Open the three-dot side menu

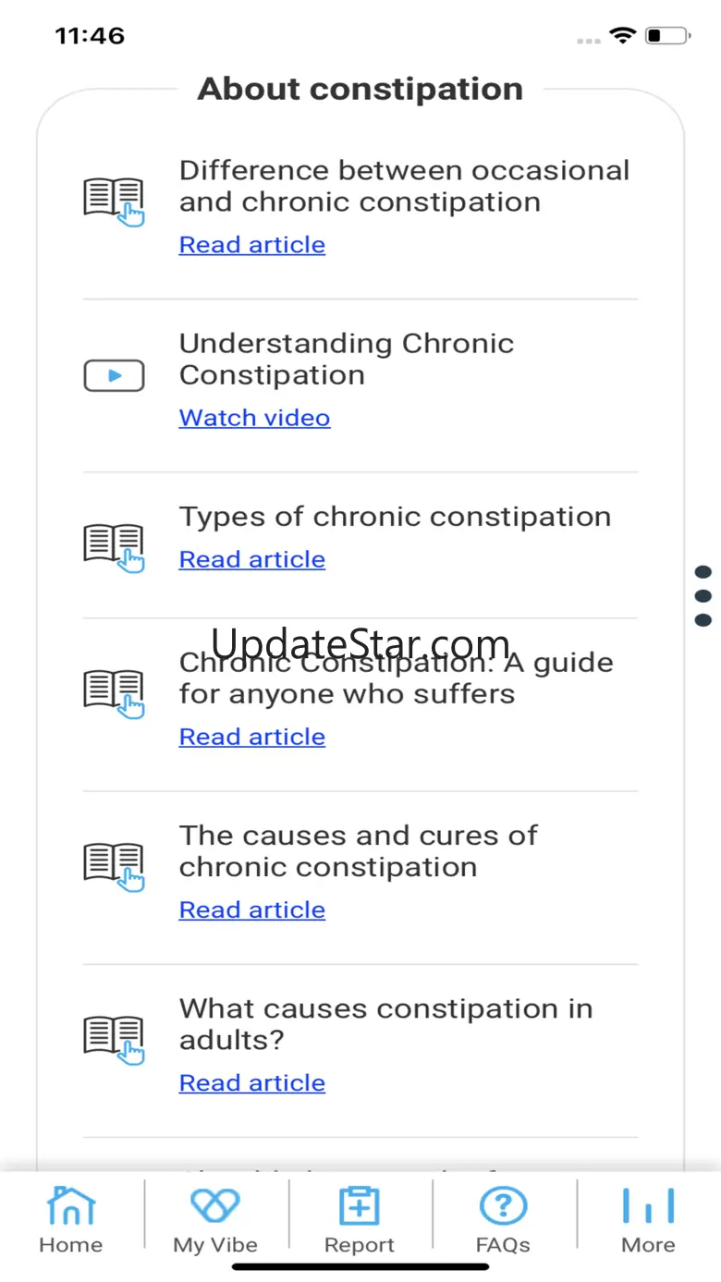pyautogui.click(x=703, y=596)
